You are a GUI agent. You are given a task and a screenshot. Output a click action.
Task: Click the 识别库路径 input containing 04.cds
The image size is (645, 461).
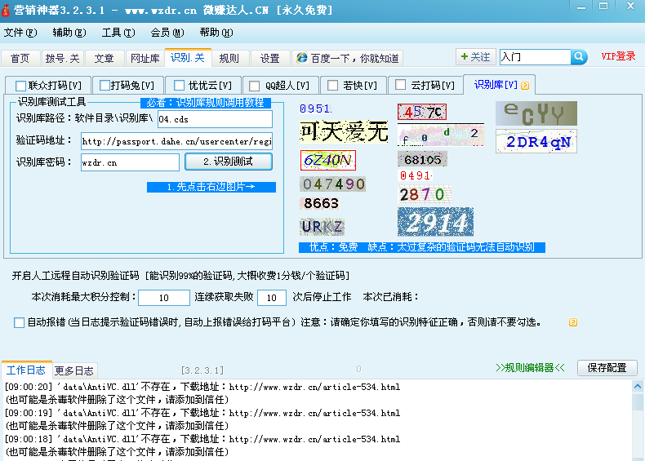click(215, 119)
